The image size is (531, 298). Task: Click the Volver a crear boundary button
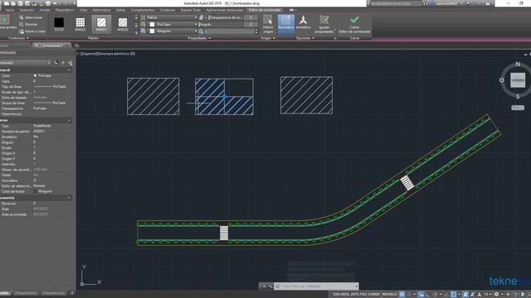click(32, 31)
